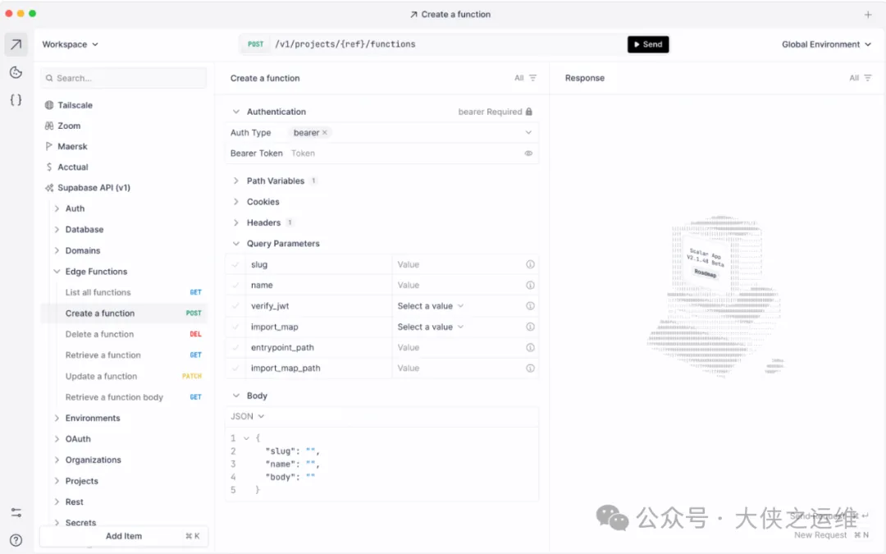Click the Tailscale globe icon
This screenshot has height=554, width=886.
(49, 105)
